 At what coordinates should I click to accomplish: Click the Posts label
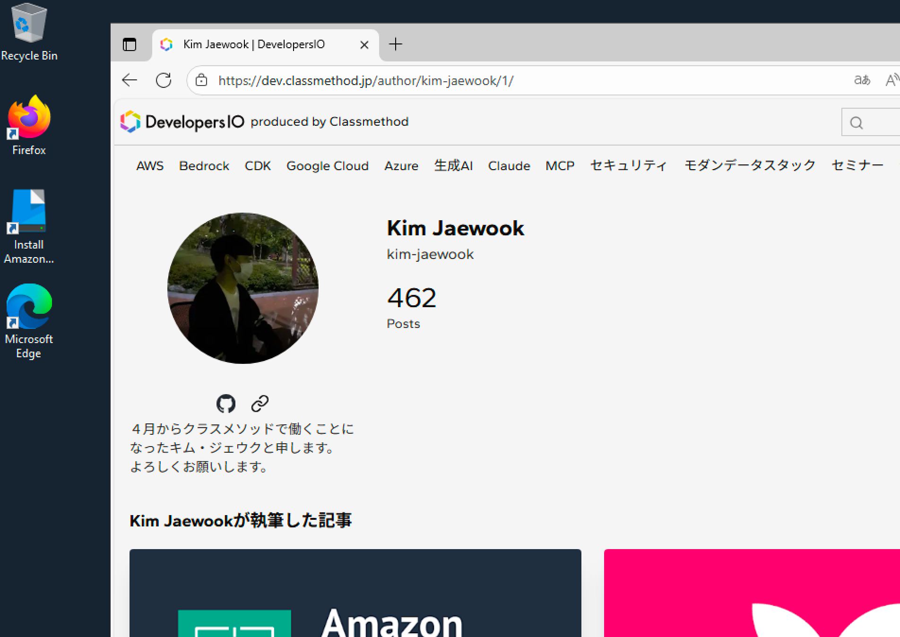point(403,324)
